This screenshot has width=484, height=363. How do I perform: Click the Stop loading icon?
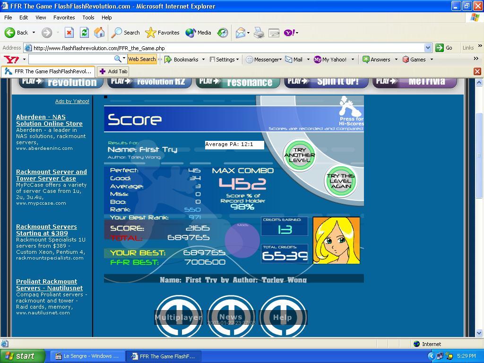pyautogui.click(x=69, y=33)
